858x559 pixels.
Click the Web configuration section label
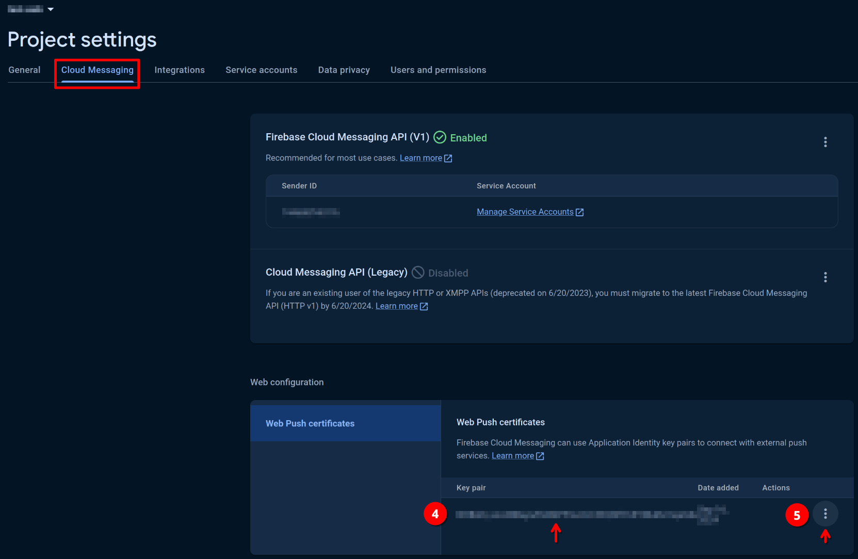coord(287,382)
